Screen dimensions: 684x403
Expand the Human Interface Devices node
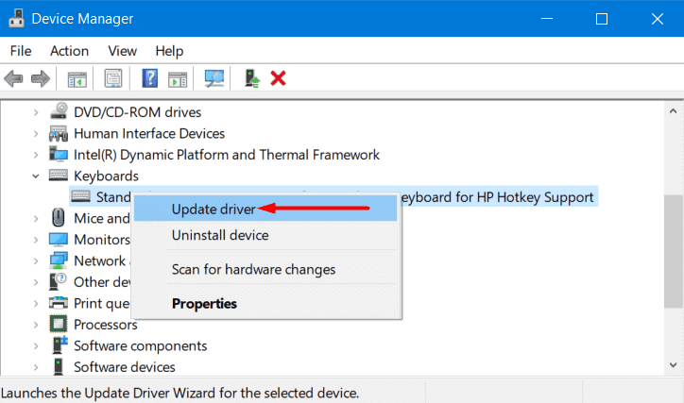point(36,134)
